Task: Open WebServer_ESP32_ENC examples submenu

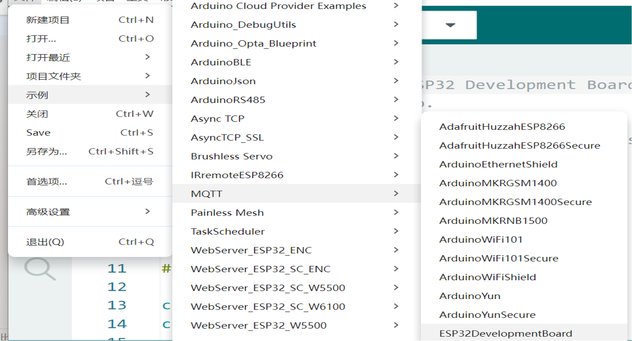Action: click(x=297, y=250)
